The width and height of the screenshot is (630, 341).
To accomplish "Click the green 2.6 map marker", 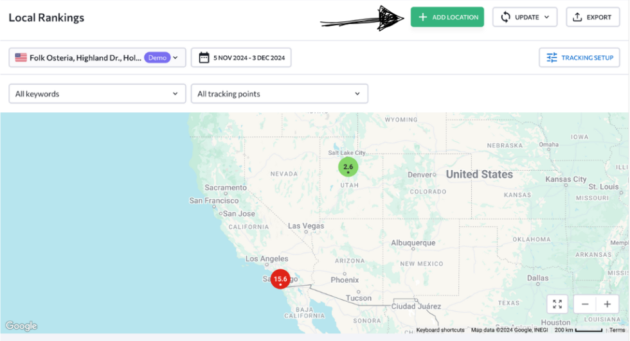I will (348, 167).
